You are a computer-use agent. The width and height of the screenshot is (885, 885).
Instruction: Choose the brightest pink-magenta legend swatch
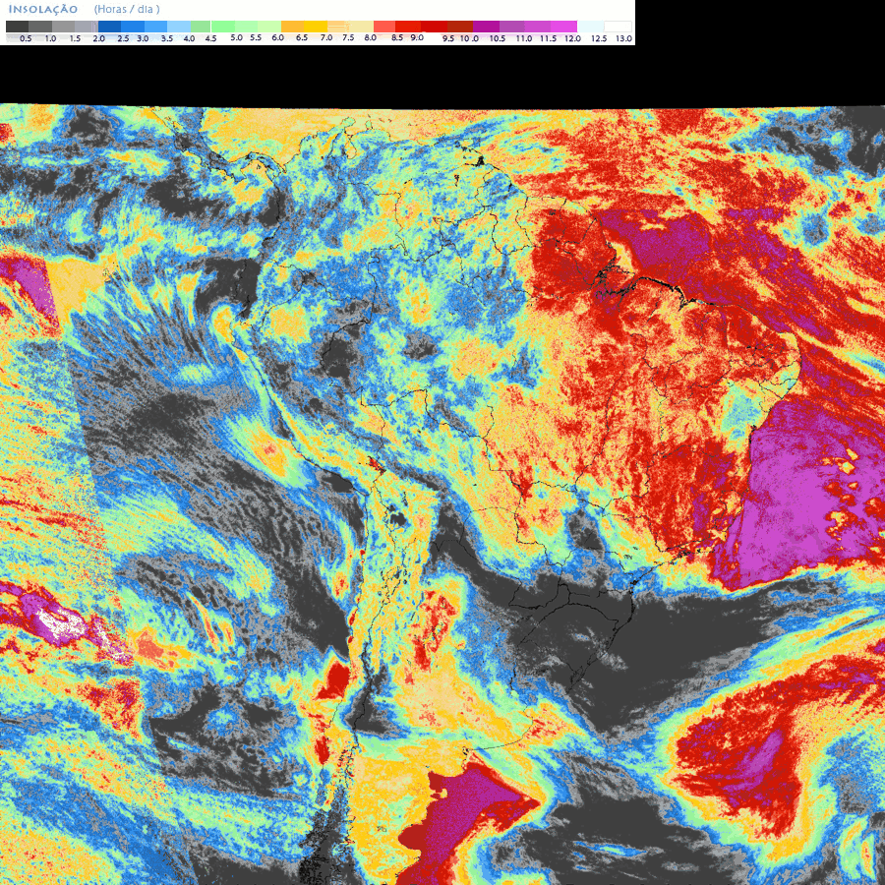tap(563, 27)
